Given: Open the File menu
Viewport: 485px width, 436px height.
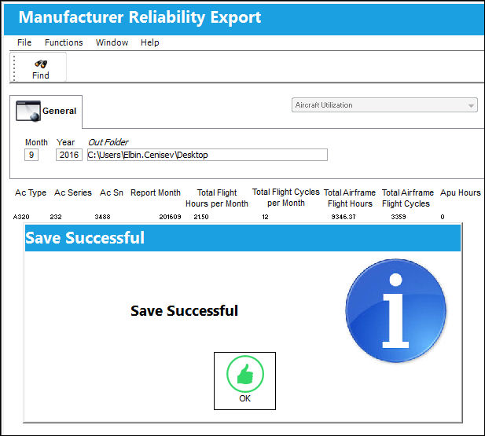Looking at the screenshot, I should point(24,42).
